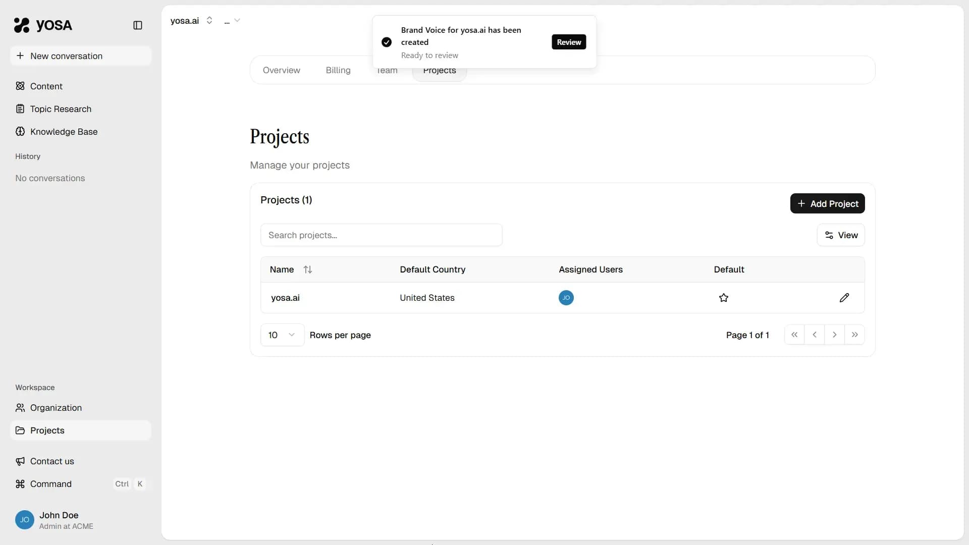Open the Command palette entry
This screenshot has height=545, width=969.
pyautogui.click(x=50, y=484)
